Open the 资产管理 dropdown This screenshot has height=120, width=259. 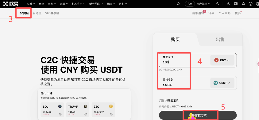coord(203,4)
